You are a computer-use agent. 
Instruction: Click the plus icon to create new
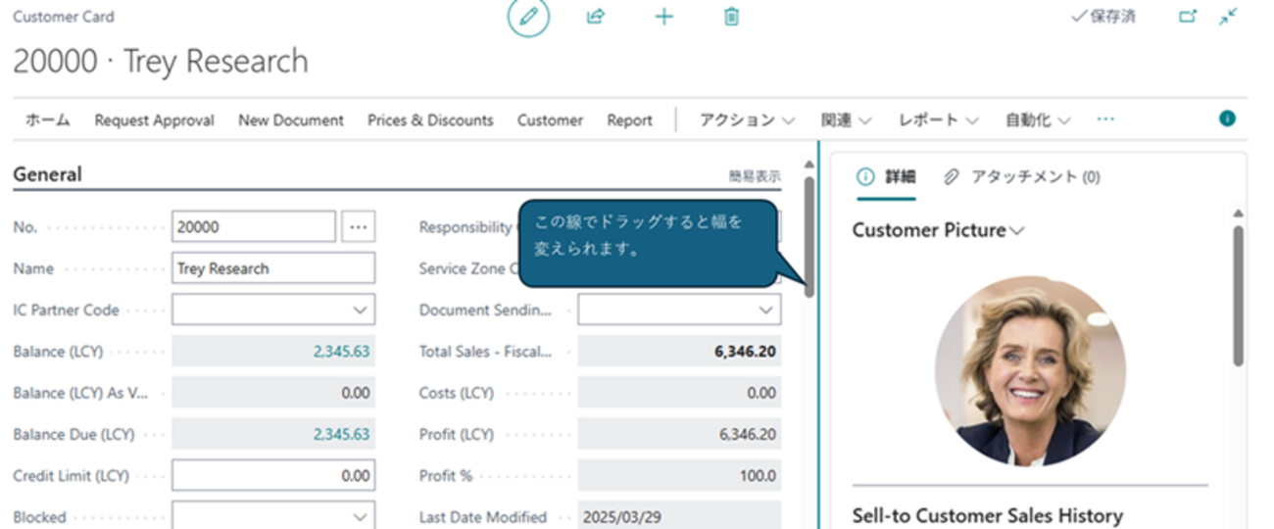[x=663, y=17]
